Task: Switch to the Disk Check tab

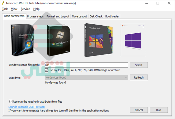Action: tap(96, 17)
